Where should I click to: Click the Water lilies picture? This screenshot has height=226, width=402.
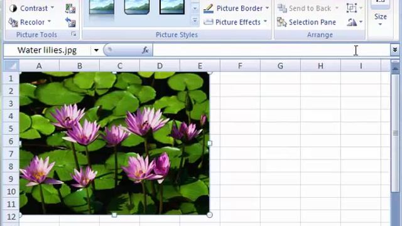pos(114,143)
